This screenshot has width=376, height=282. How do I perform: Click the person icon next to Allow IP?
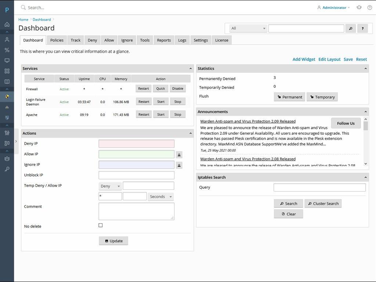tap(179, 155)
